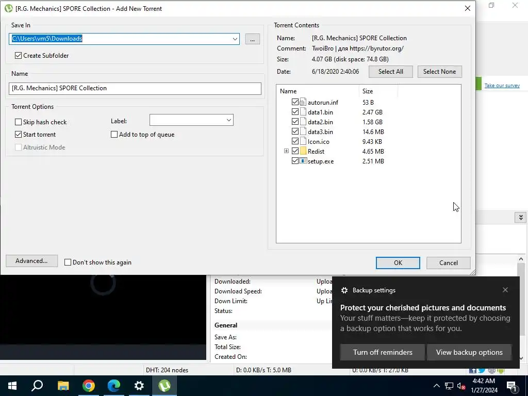Open the notification center icon

click(x=511, y=386)
